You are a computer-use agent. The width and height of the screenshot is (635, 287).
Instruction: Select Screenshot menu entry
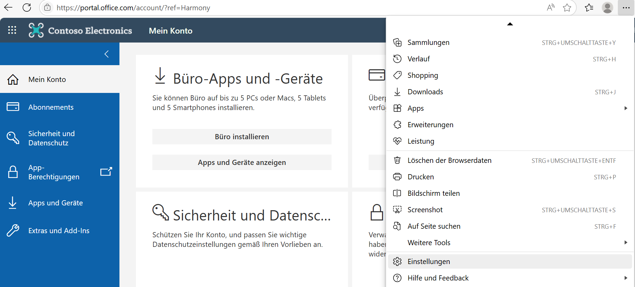pos(510,210)
